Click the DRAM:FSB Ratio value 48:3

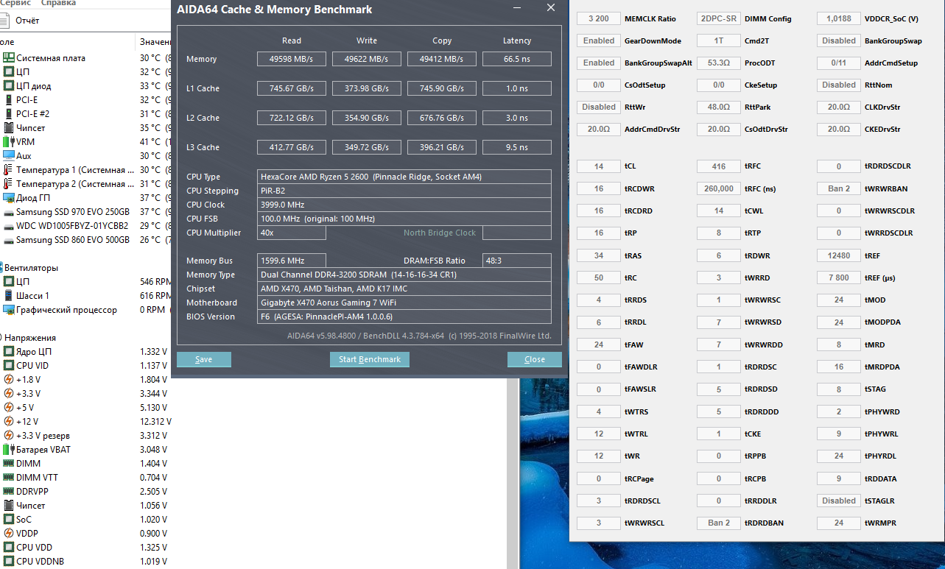tap(517, 261)
